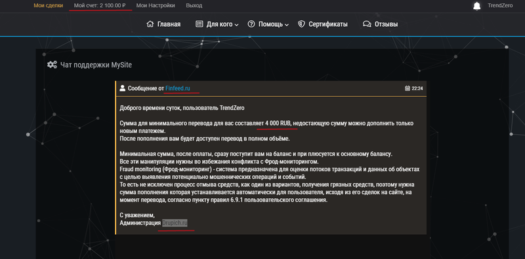
Task: Click the 4 000 RUB amount
Action: (x=278, y=124)
